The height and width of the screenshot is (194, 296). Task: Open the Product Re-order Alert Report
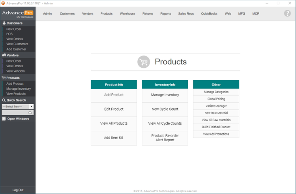click(165, 138)
